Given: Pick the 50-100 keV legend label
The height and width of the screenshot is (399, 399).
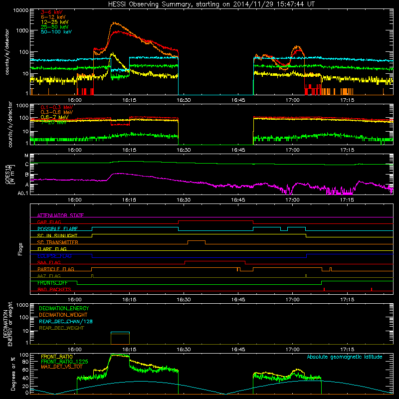Looking at the screenshot, I should 56,32.
